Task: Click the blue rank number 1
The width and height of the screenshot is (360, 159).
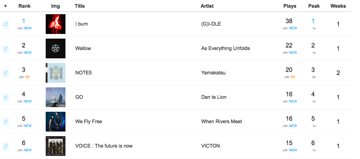Action: click(x=23, y=21)
